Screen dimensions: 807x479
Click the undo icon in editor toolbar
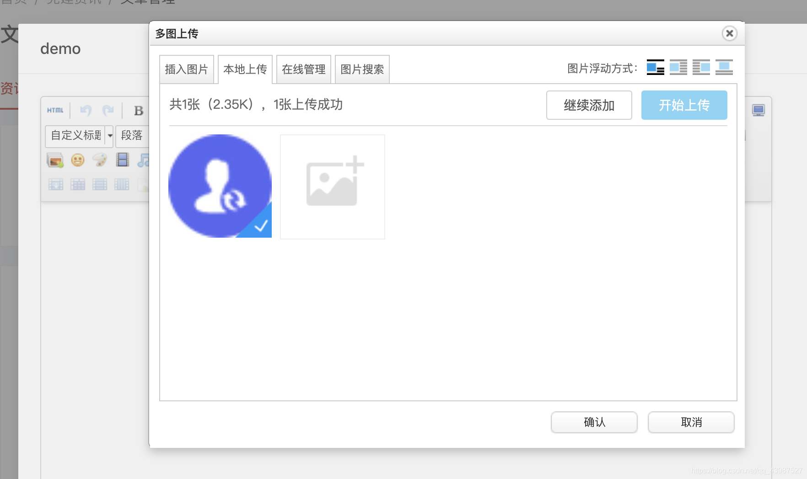click(86, 110)
